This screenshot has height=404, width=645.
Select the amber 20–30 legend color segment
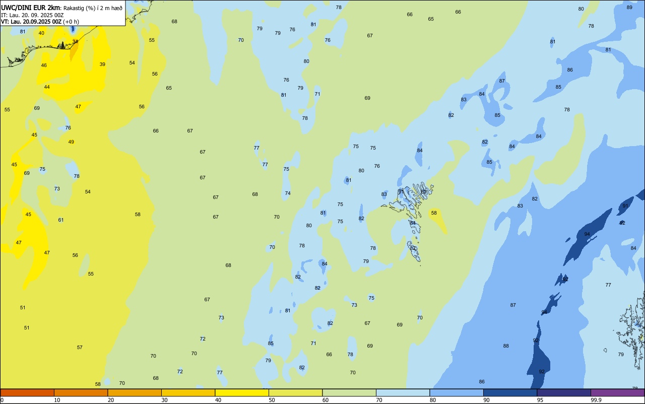tap(135, 392)
